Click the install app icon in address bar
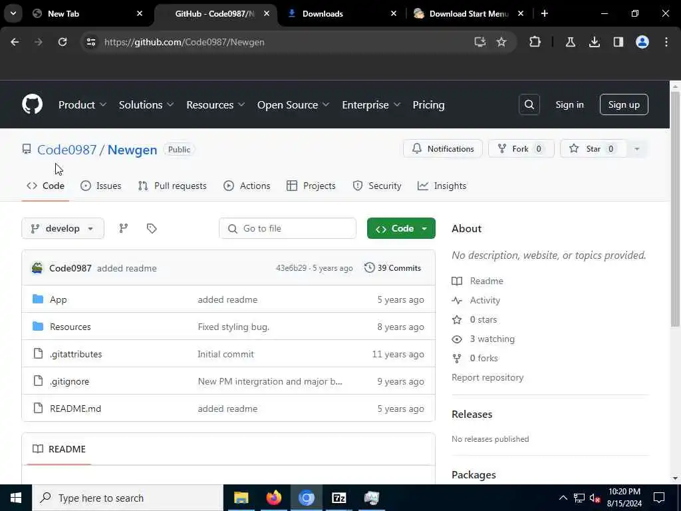This screenshot has width=681, height=511. point(479,42)
